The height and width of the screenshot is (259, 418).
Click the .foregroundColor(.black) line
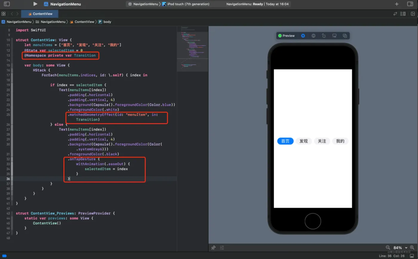tap(93, 154)
